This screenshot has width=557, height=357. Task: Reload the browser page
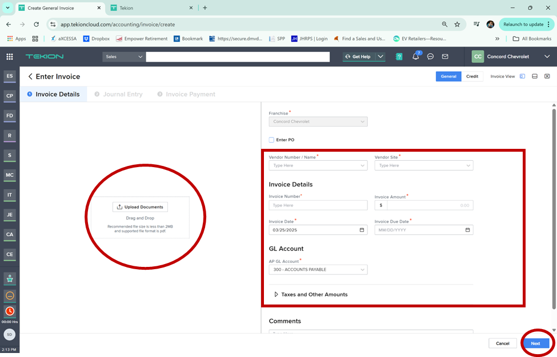(x=36, y=25)
